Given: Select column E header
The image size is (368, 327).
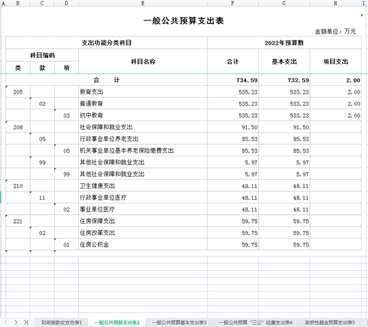Looking at the screenshot, I should pyautogui.click(x=143, y=3).
